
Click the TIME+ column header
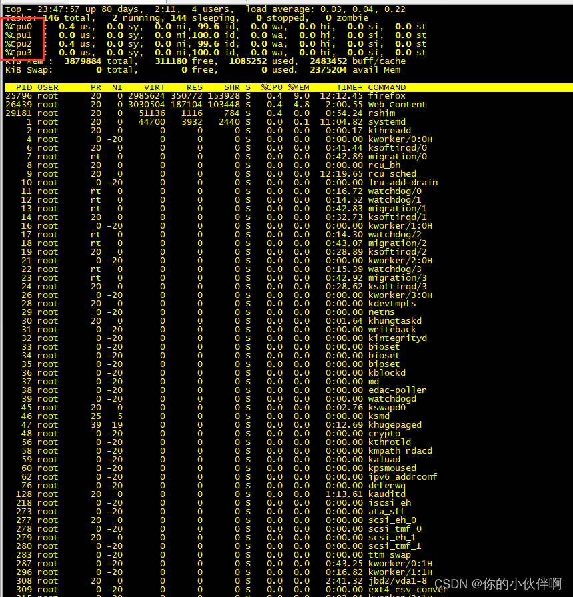350,87
